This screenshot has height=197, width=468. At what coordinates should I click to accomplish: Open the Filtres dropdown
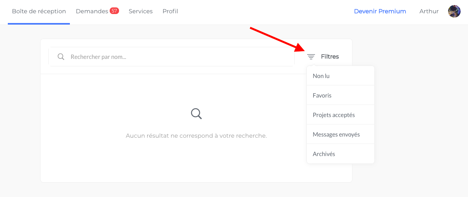point(323,57)
